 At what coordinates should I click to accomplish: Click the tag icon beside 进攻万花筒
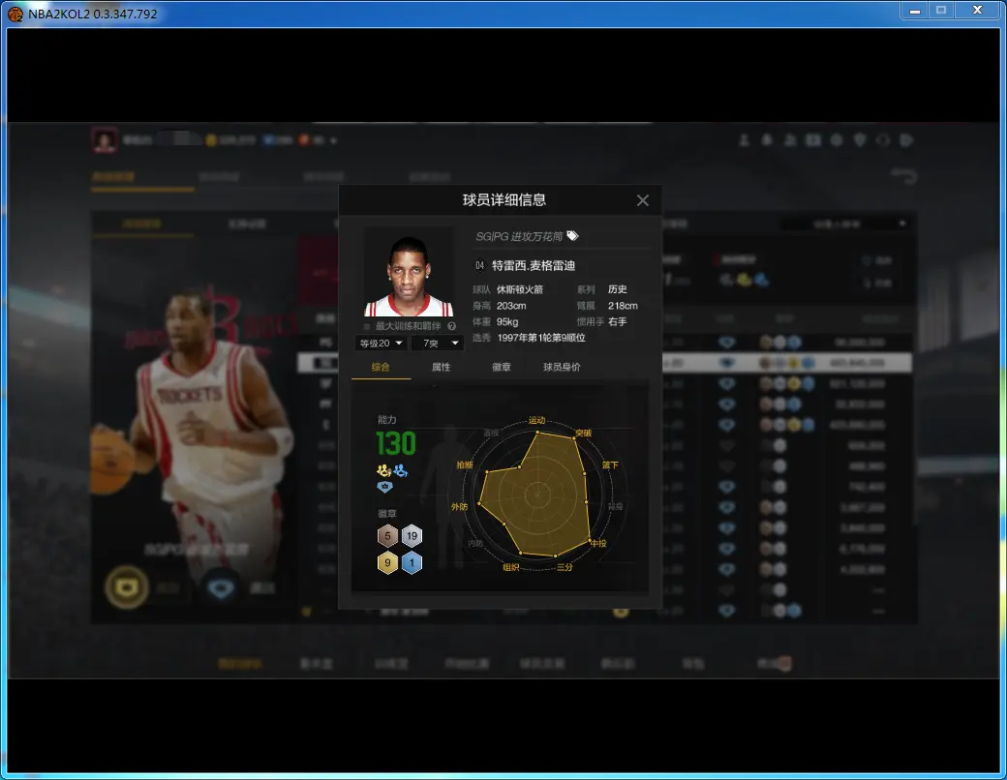[573, 236]
